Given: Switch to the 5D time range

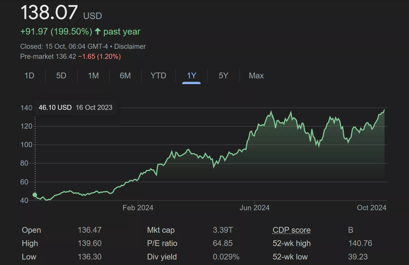Looking at the screenshot, I should tap(61, 76).
